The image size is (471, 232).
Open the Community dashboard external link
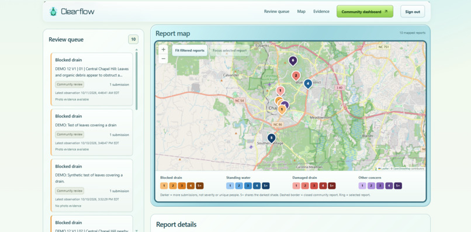coord(365,12)
